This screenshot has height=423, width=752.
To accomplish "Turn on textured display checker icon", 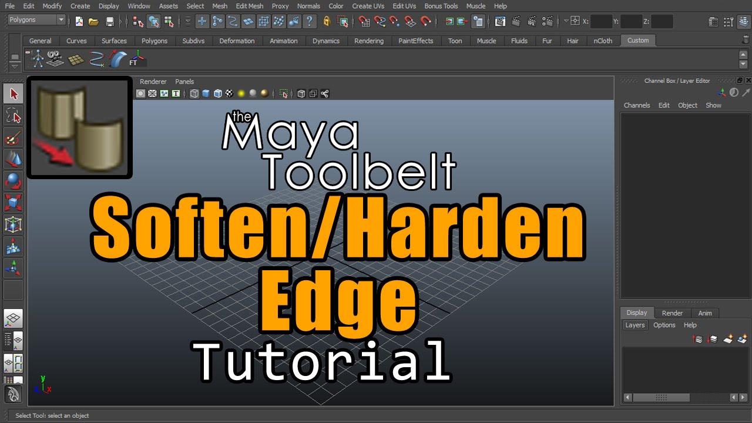I will (x=230, y=93).
